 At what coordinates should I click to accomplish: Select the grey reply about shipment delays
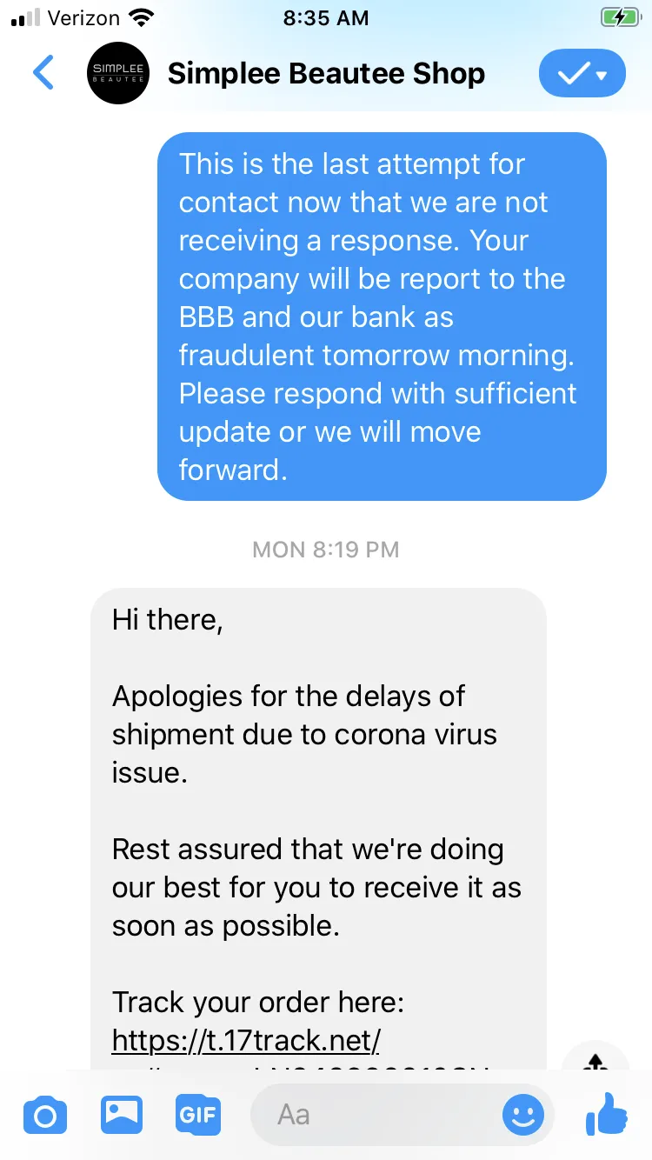pyautogui.click(x=318, y=829)
